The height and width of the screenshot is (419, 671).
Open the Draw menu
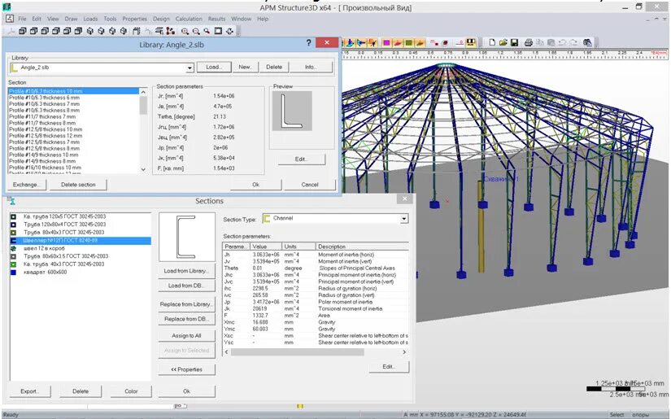click(71, 19)
